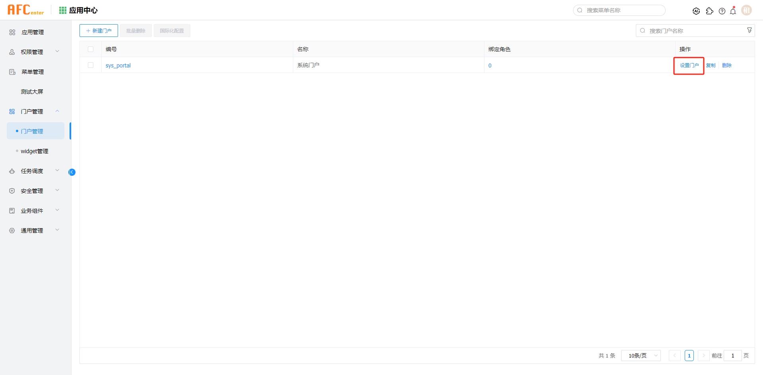Click the plugin puzzle-piece icon
This screenshot has height=375, width=763.
pyautogui.click(x=710, y=11)
